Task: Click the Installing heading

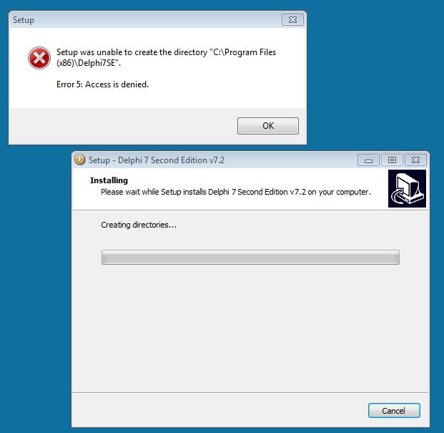Action: [x=109, y=180]
